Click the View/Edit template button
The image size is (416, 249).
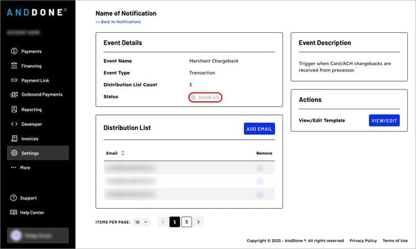coord(384,120)
